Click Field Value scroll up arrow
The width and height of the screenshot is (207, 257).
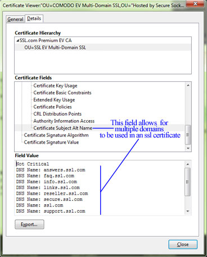click(x=188, y=164)
